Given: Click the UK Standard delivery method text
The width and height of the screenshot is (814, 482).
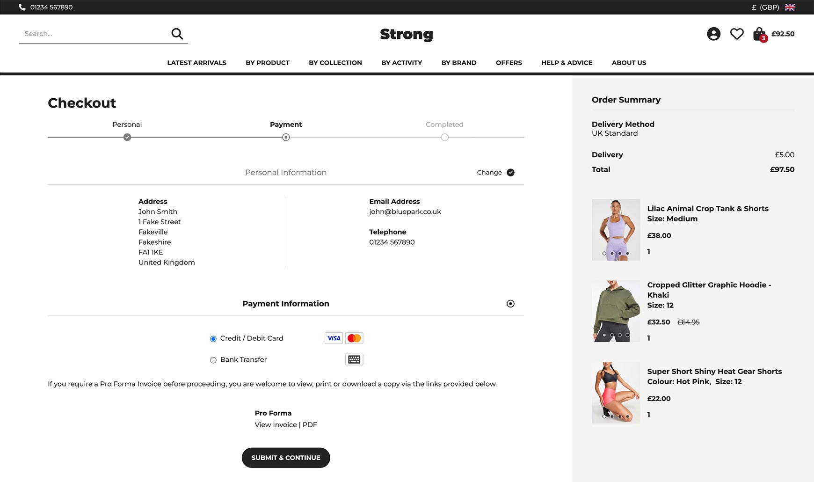Looking at the screenshot, I should tap(615, 133).
